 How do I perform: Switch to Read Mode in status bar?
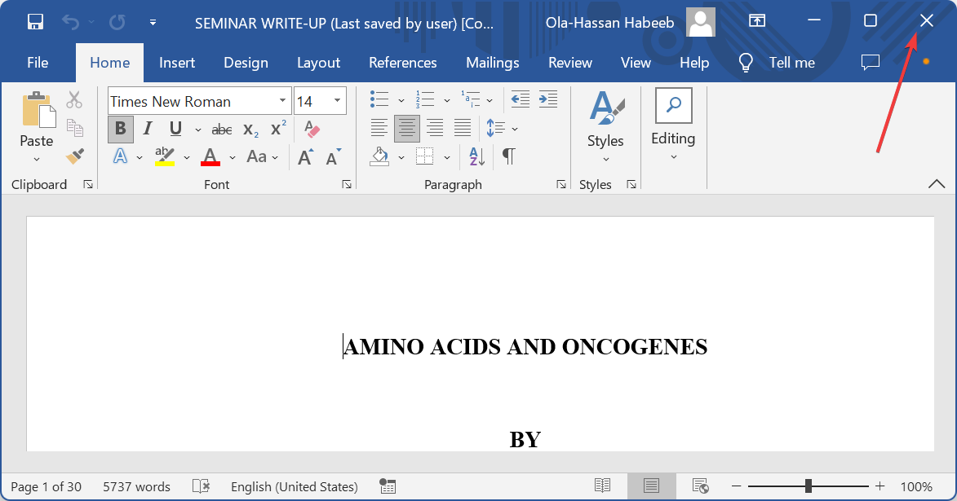point(602,486)
